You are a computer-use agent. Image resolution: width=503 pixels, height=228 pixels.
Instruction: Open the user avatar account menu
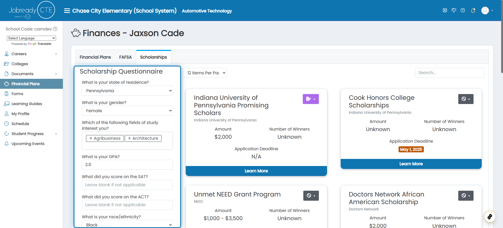coord(487,11)
